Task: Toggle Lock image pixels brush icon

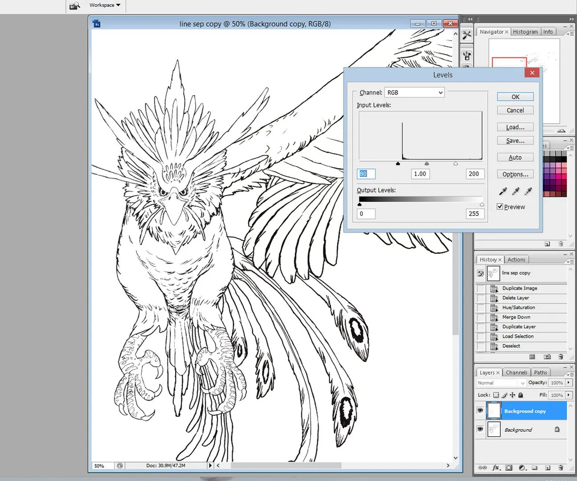Action: click(x=504, y=395)
